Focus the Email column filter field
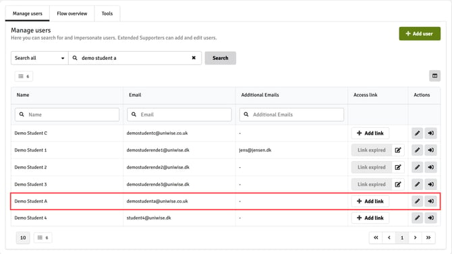Image resolution: width=452 pixels, height=254 pixels. pyautogui.click(x=179, y=115)
